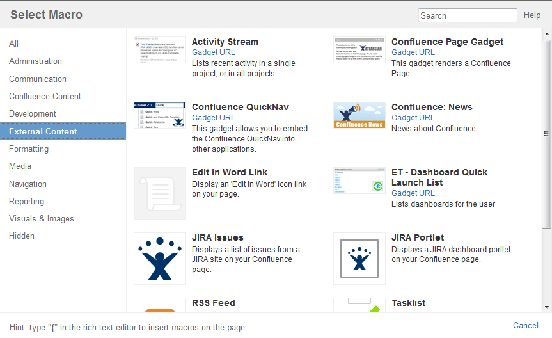The image size is (552, 338).
Task: Open the Confluence Content category
Action: pos(45,97)
